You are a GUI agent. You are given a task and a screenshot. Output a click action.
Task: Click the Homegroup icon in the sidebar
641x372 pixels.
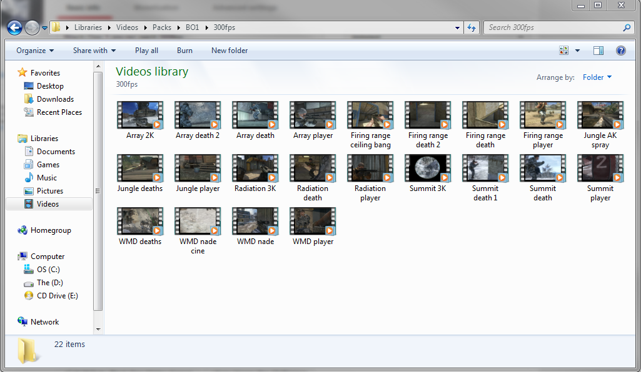click(22, 230)
